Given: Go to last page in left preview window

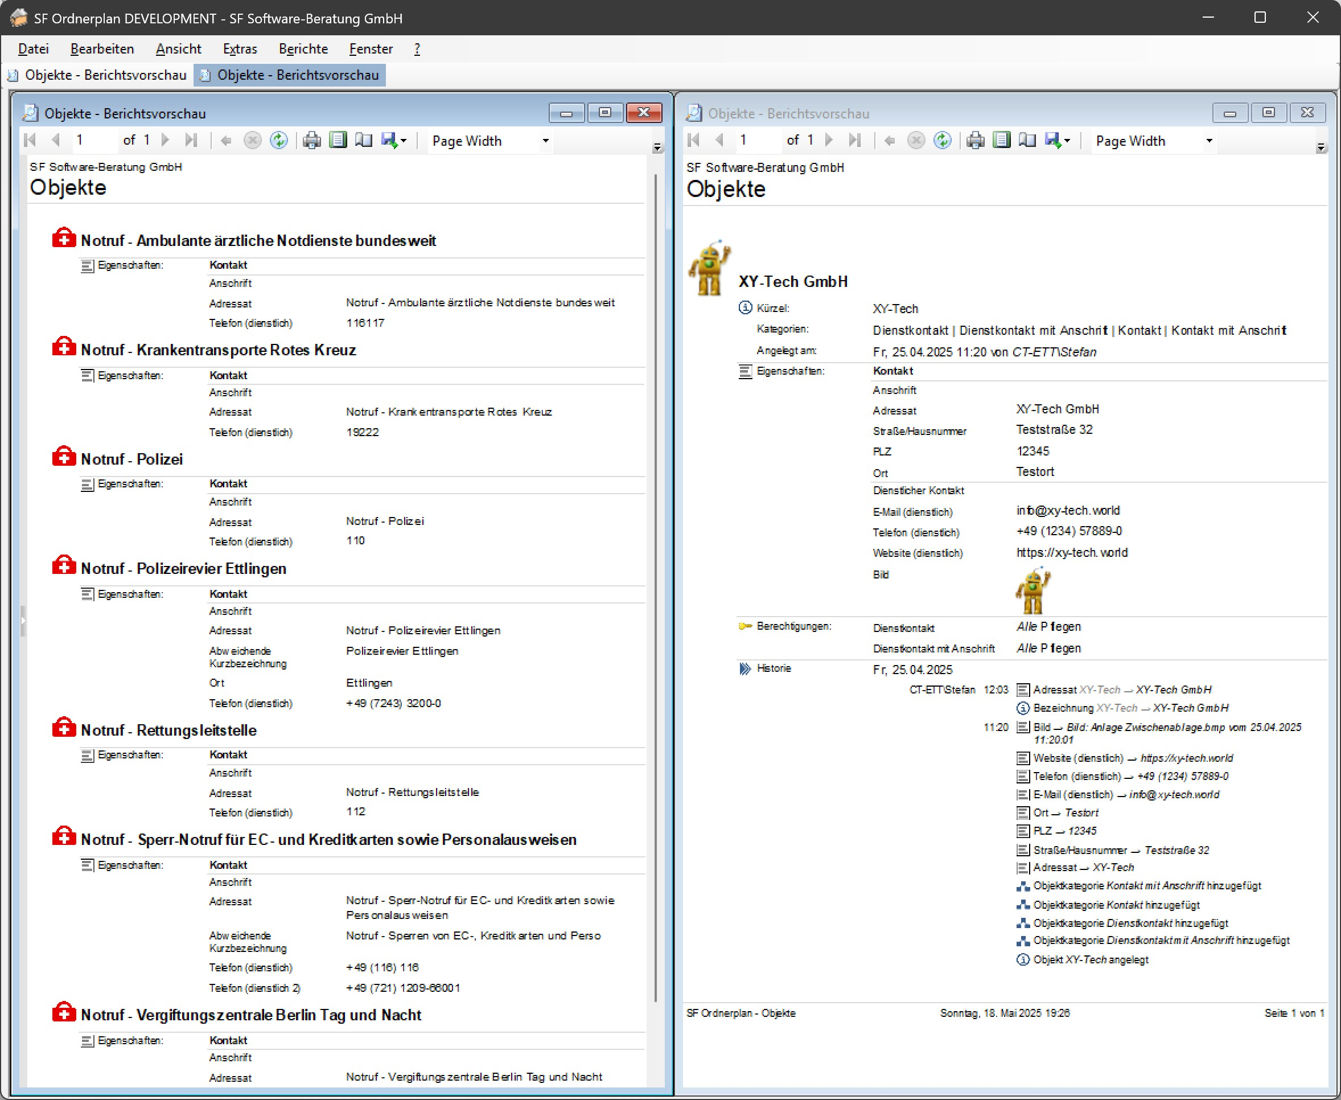Looking at the screenshot, I should [191, 140].
